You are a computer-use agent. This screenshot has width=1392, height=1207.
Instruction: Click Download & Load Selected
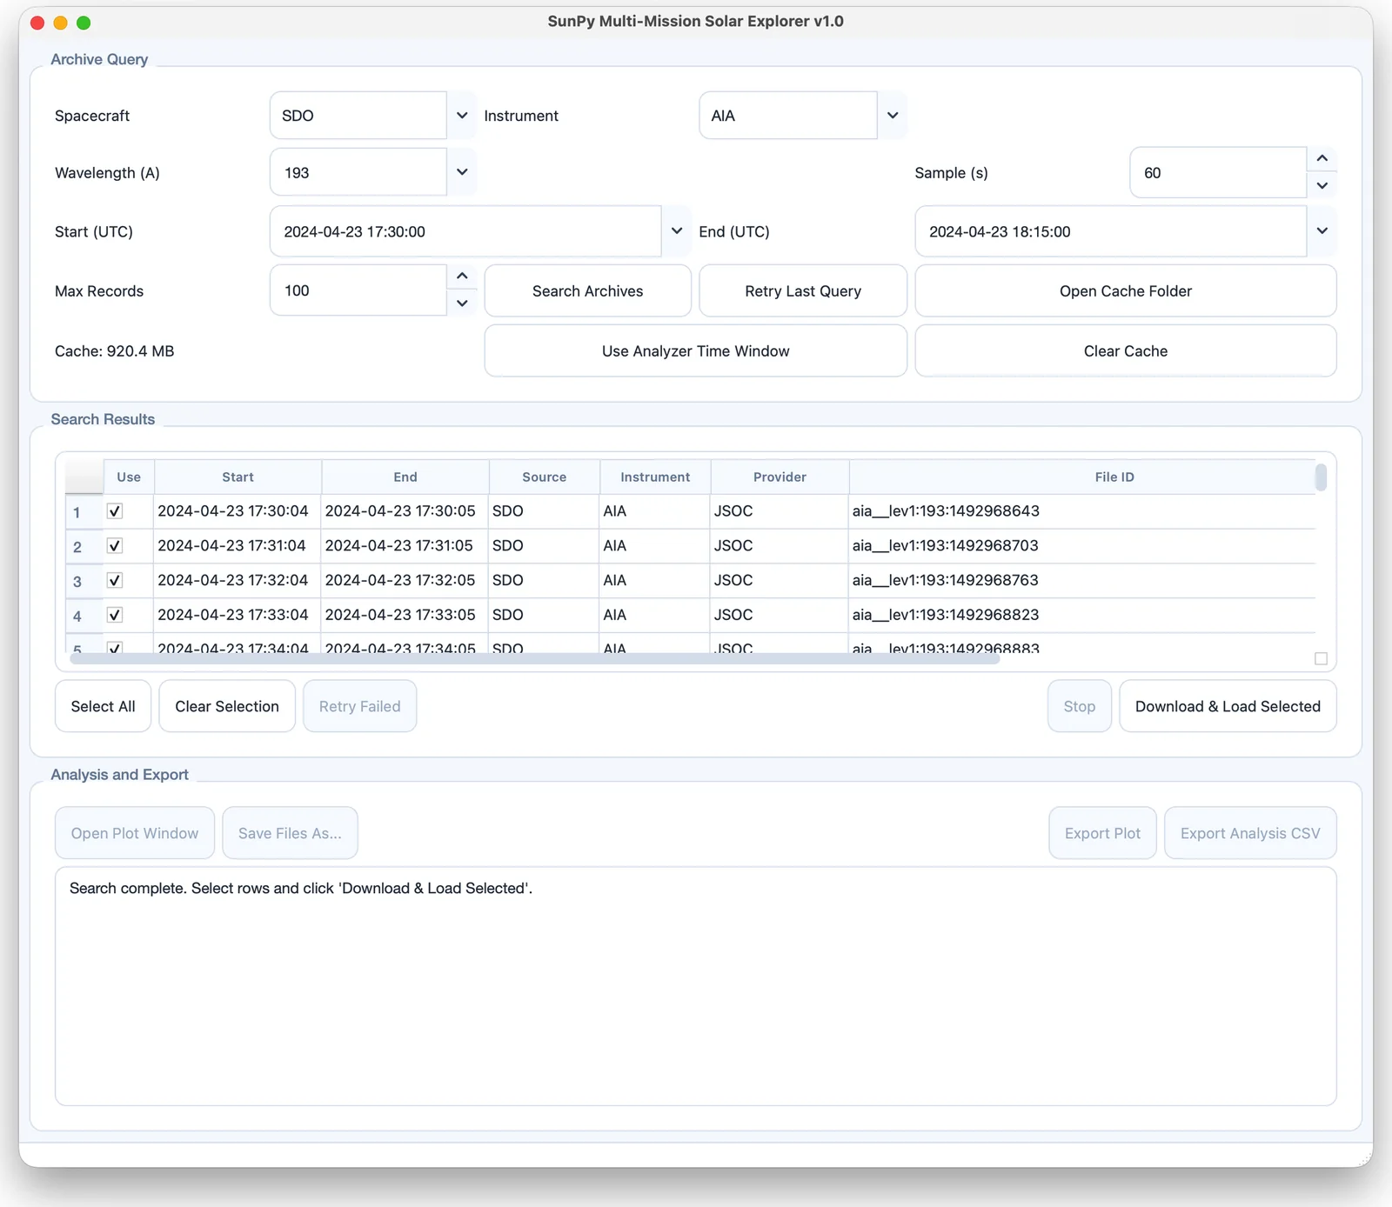1228,706
